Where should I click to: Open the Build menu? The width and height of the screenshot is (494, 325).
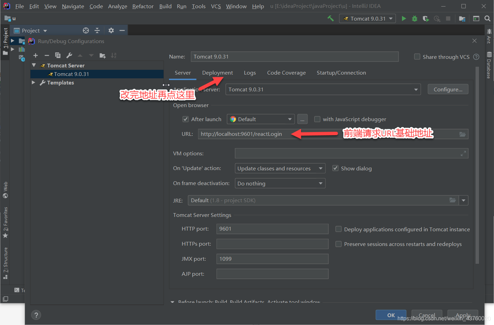(x=165, y=6)
